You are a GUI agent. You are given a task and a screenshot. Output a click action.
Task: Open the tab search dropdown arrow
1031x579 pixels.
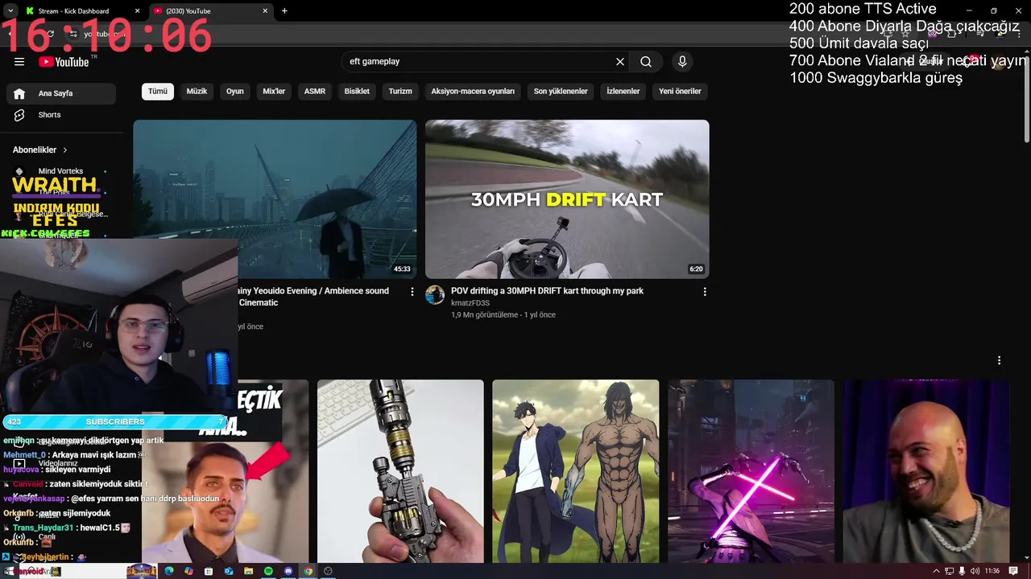(10, 11)
